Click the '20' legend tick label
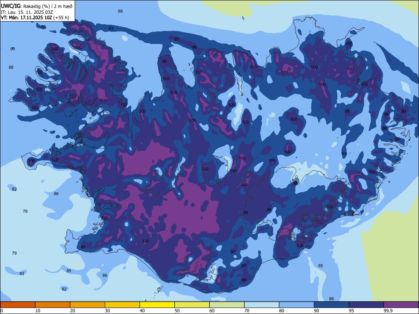Screen dimensions: 419x314 72,311
